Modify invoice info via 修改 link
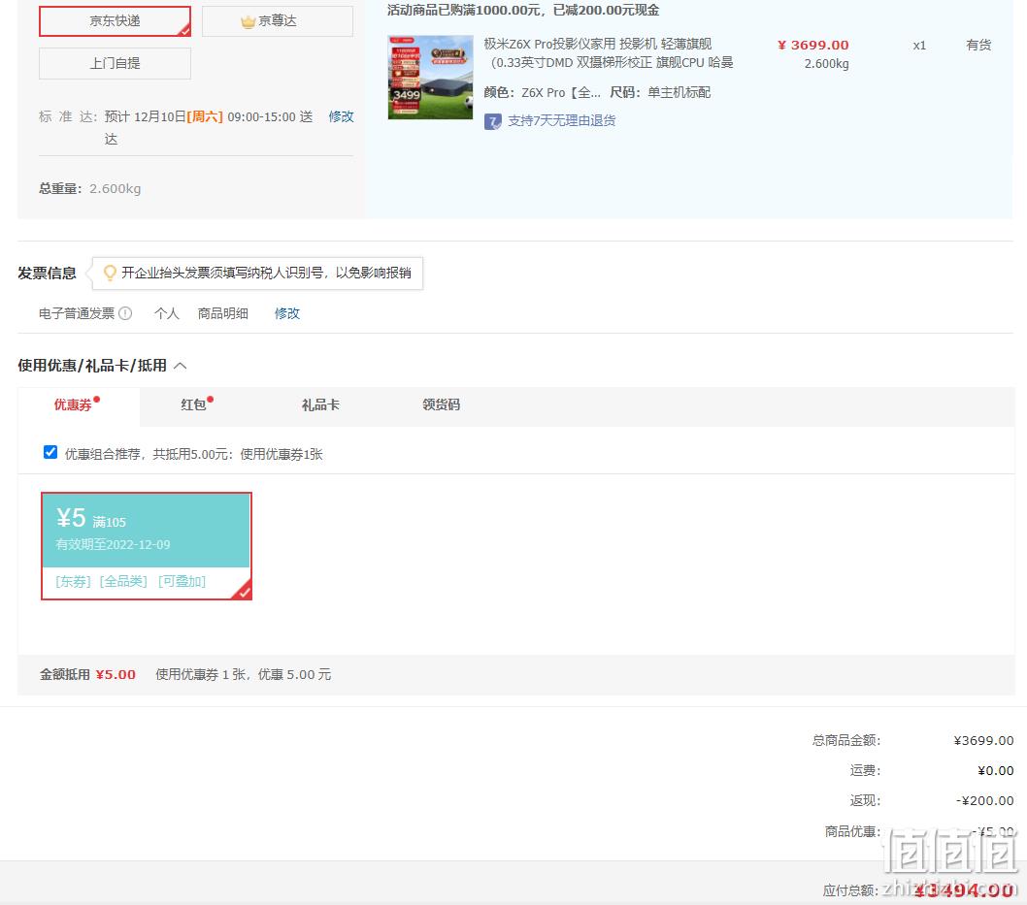The height and width of the screenshot is (905, 1027). 287,313
